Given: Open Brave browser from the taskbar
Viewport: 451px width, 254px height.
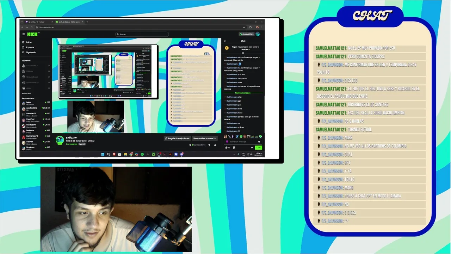Looking at the screenshot, I should (x=114, y=154).
